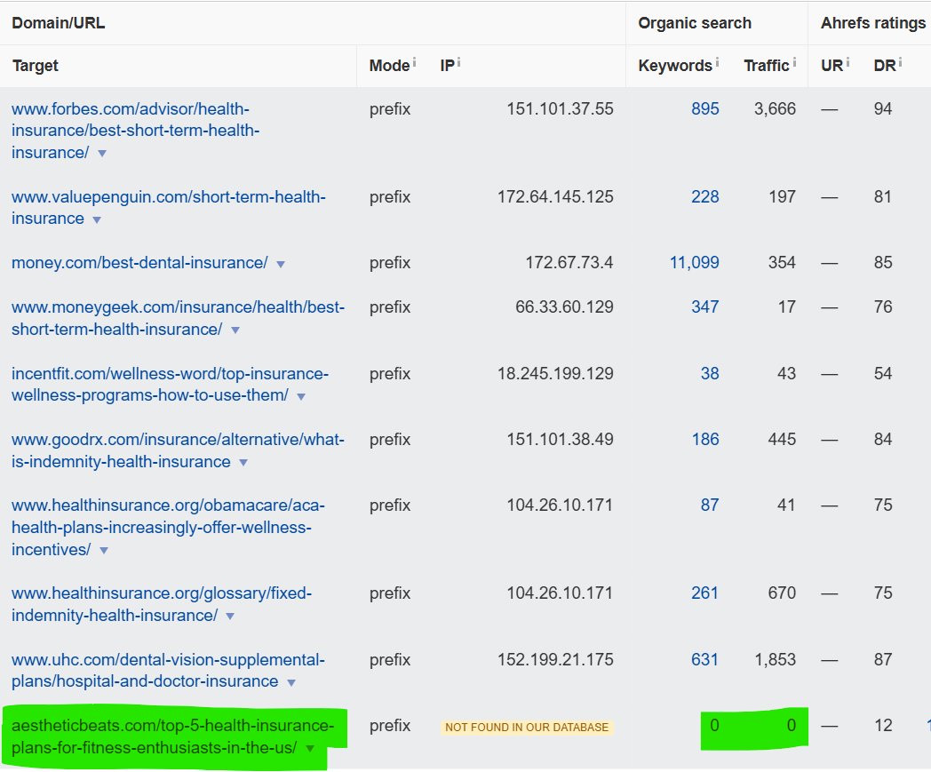The width and height of the screenshot is (931, 772).
Task: Expand dropdown arrow for moneygeek.com URL
Action: coord(235,330)
